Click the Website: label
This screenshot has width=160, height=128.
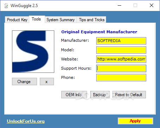[x=69, y=59]
